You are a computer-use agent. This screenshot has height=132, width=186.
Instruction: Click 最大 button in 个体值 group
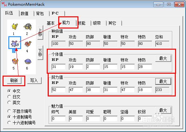[163, 58]
